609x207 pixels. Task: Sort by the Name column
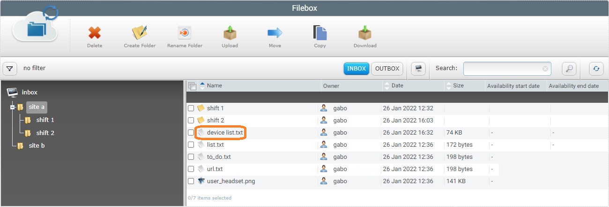(215, 86)
